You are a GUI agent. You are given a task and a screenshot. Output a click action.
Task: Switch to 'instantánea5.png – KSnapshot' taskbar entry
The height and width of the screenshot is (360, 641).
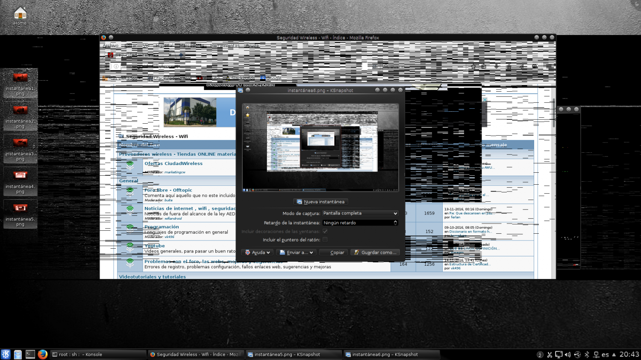click(294, 354)
